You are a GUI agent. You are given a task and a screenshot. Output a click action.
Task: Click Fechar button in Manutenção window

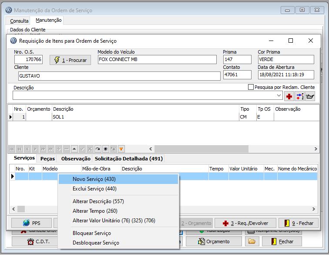point(282,241)
